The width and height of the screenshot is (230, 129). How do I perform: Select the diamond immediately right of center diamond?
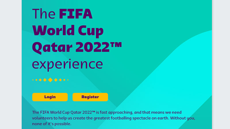click(56, 80)
